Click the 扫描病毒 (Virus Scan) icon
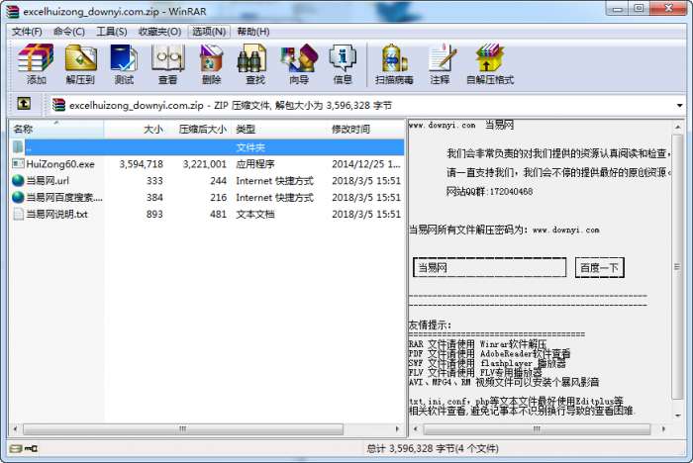The height and width of the screenshot is (463, 693). [394, 58]
